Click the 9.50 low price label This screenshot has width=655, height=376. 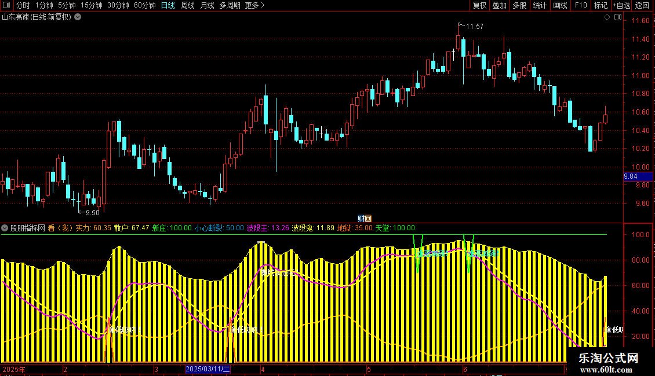pos(92,213)
